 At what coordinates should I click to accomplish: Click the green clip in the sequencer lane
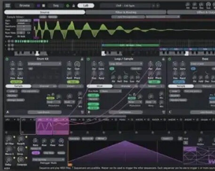[x=130, y=45]
